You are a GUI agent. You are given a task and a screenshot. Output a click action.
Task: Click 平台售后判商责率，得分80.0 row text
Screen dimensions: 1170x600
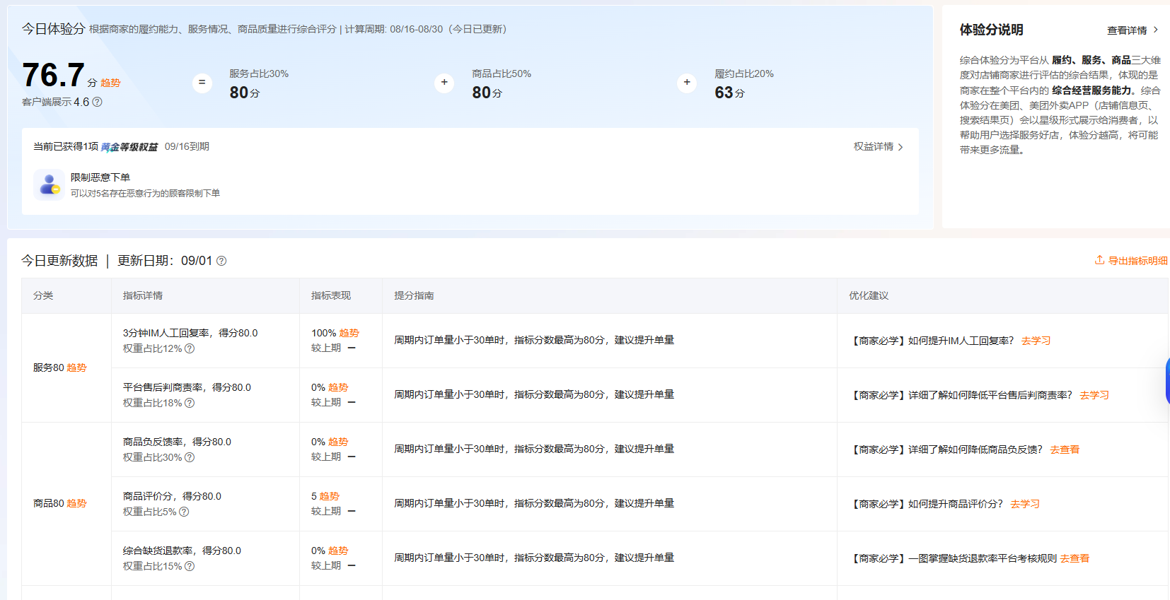(x=187, y=387)
